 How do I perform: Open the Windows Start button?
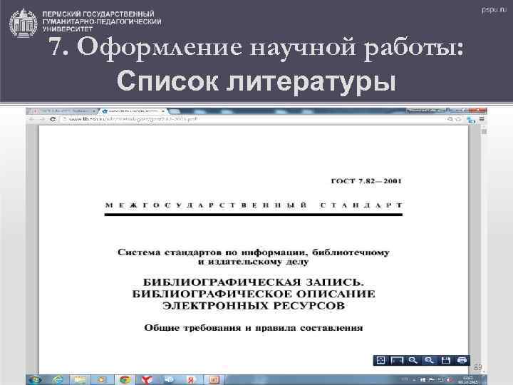pos(35,380)
